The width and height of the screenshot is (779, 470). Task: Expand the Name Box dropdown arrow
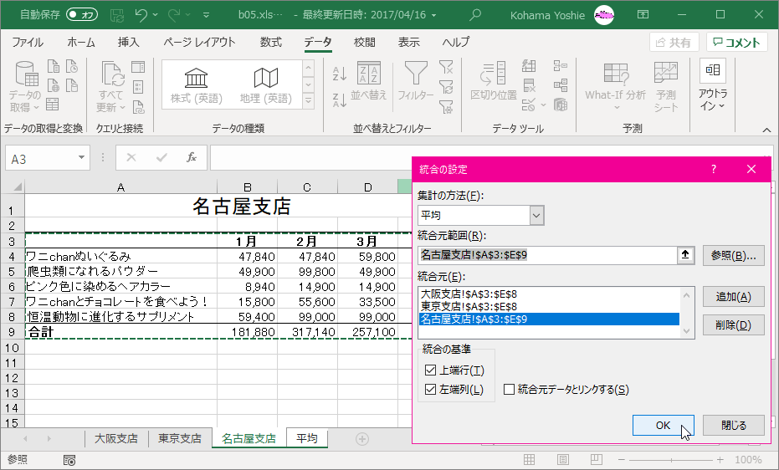[x=81, y=157]
